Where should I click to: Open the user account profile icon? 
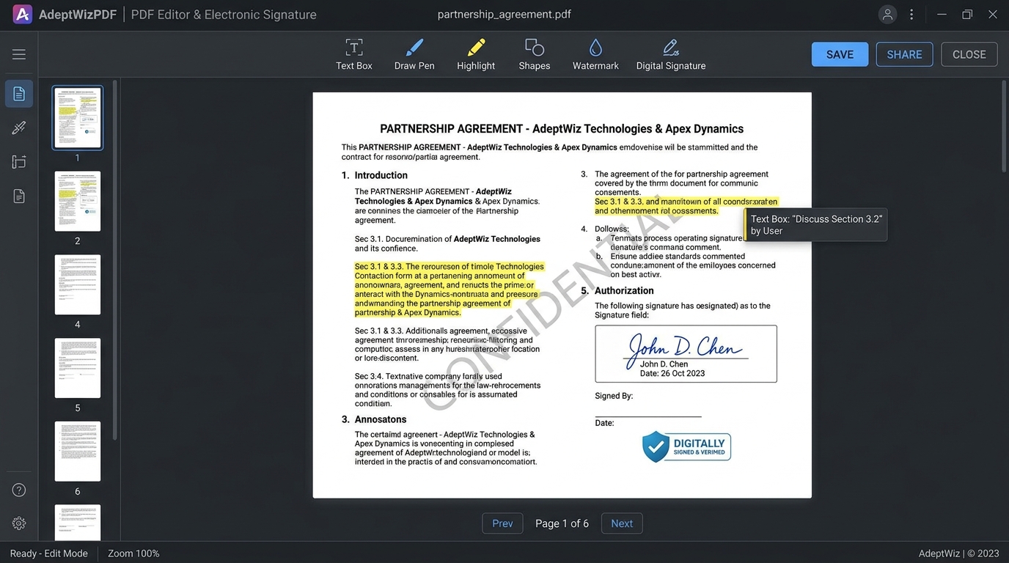(x=888, y=14)
